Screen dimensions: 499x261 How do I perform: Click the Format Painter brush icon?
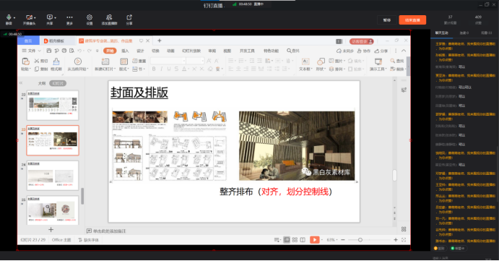point(56,61)
